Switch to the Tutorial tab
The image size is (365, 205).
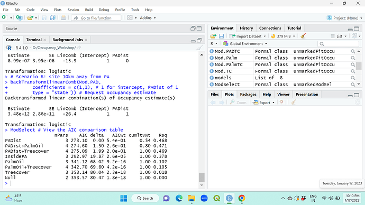tap(294, 28)
